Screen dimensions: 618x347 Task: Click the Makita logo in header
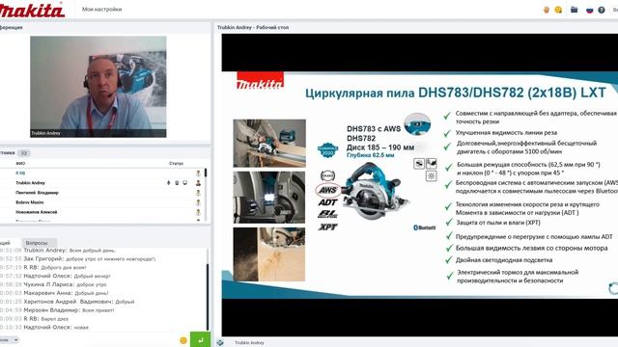click(x=32, y=10)
